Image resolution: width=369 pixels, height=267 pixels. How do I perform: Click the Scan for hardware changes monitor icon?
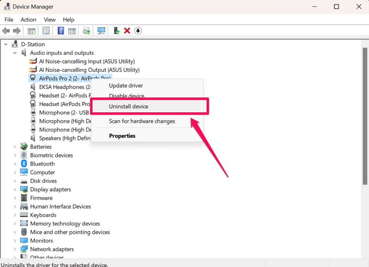tap(101, 31)
